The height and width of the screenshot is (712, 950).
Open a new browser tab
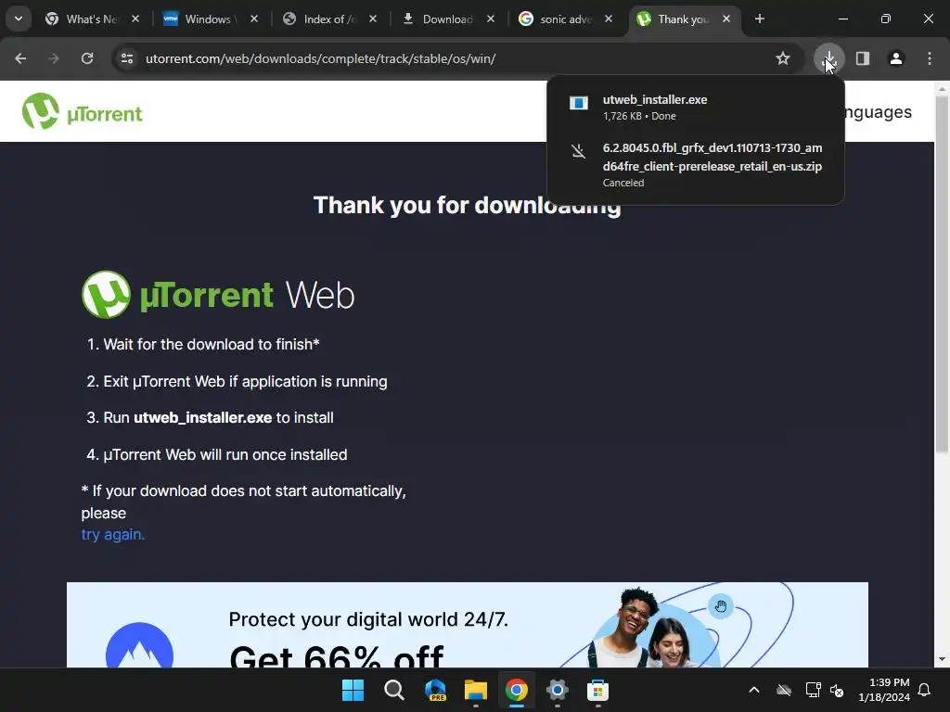pyautogui.click(x=759, y=19)
